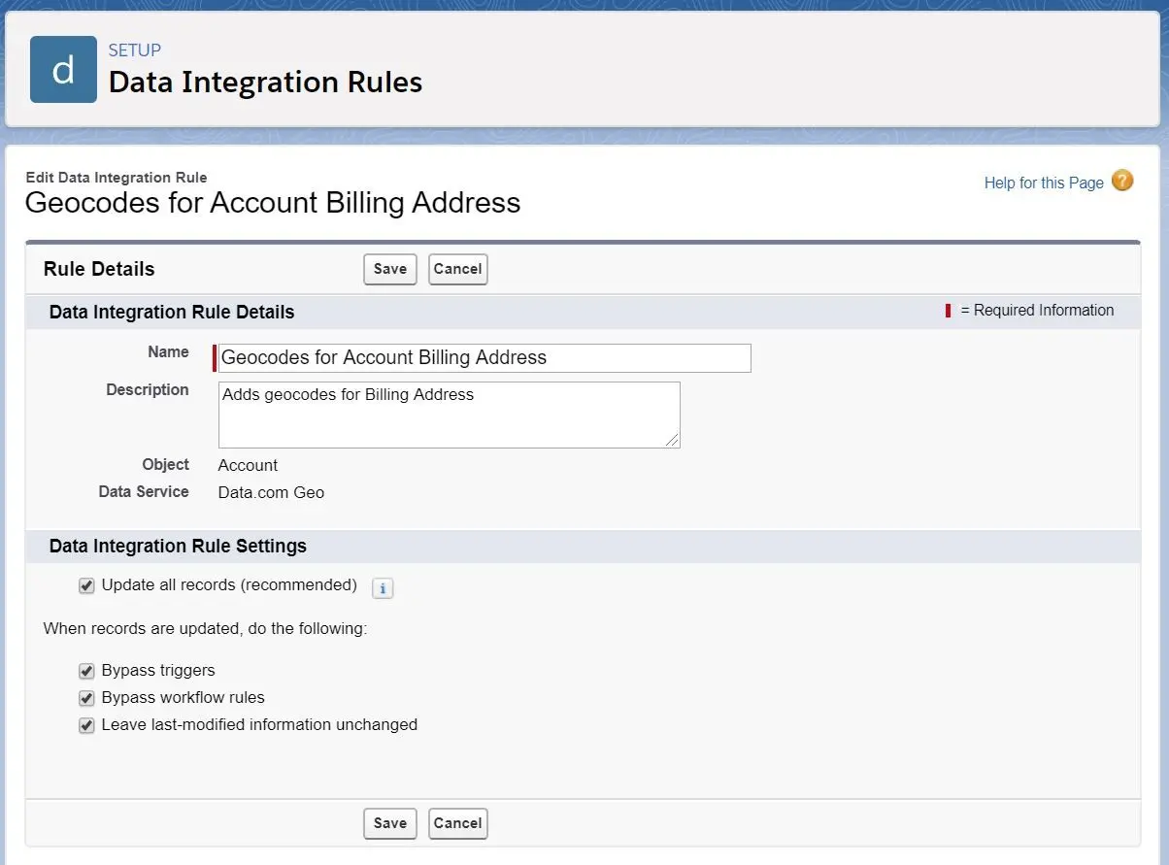Click the Data Integration Rules page title

tap(265, 83)
